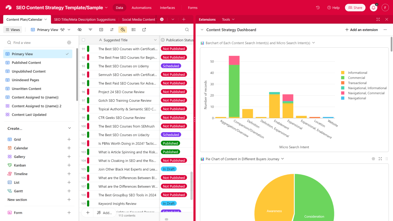
Task: Tick the select-all checkbox in header
Action: (83, 40)
